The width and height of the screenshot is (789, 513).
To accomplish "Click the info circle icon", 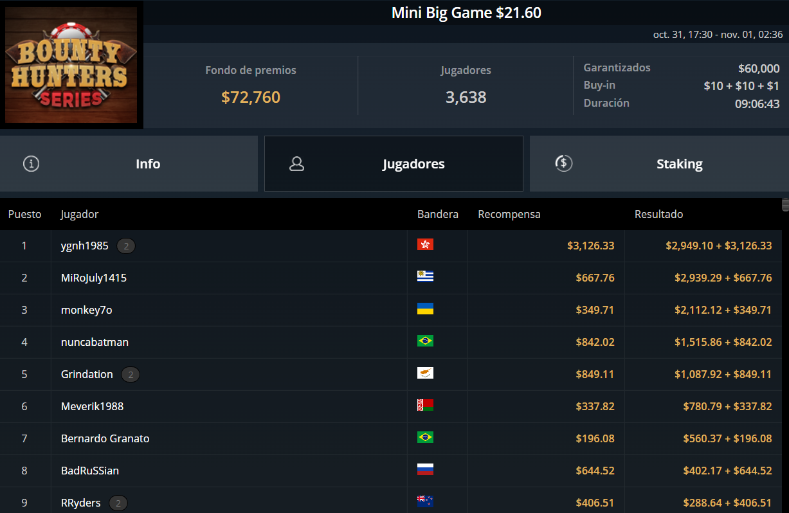I will point(31,164).
